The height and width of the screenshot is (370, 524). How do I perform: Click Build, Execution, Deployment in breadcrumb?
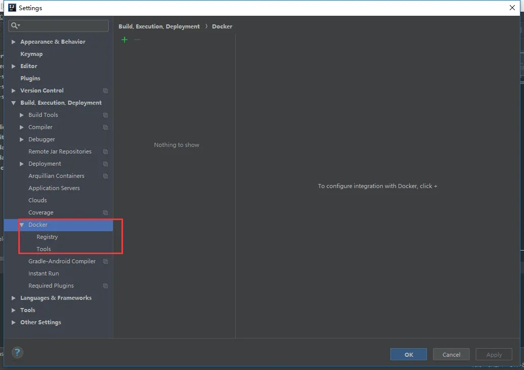click(x=159, y=26)
